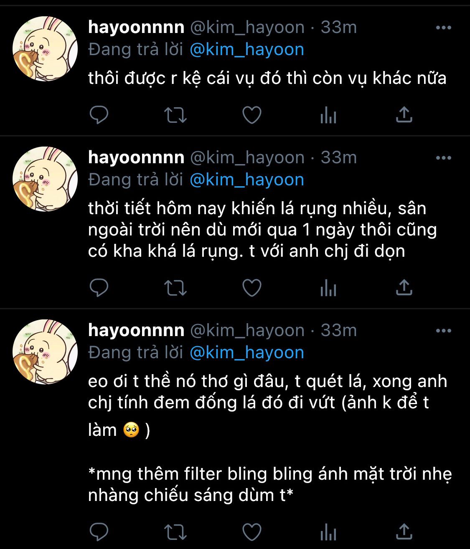Like the tweet about 'lá rụng nhiều'
The height and width of the screenshot is (549, 470).
click(x=252, y=288)
